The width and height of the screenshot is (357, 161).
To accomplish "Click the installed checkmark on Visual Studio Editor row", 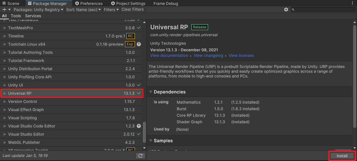I will coord(139,134).
